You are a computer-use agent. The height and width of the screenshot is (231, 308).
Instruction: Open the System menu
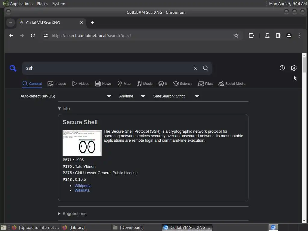click(59, 4)
